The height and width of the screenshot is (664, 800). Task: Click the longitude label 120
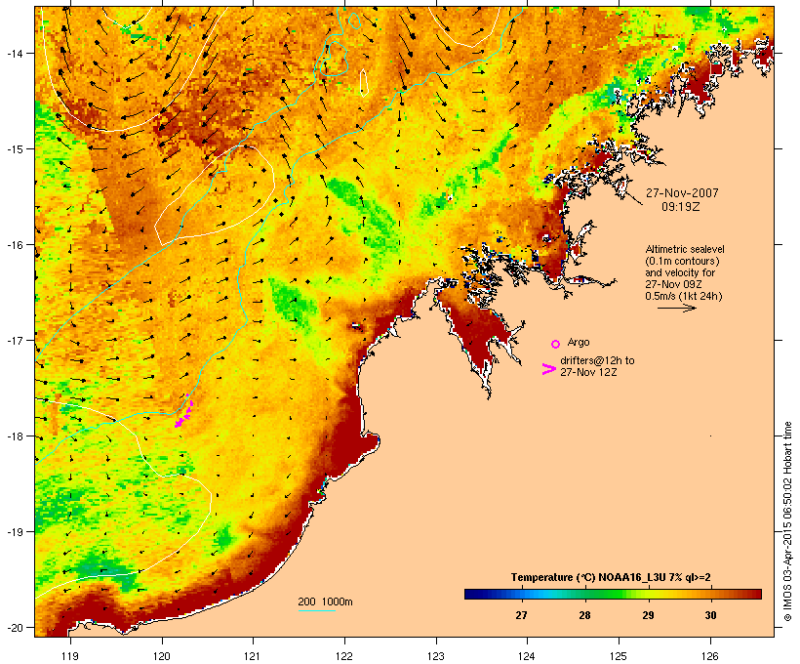[x=162, y=656]
